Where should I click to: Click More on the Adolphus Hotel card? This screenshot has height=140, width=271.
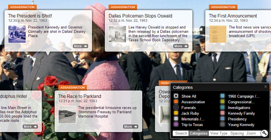tap(30, 127)
